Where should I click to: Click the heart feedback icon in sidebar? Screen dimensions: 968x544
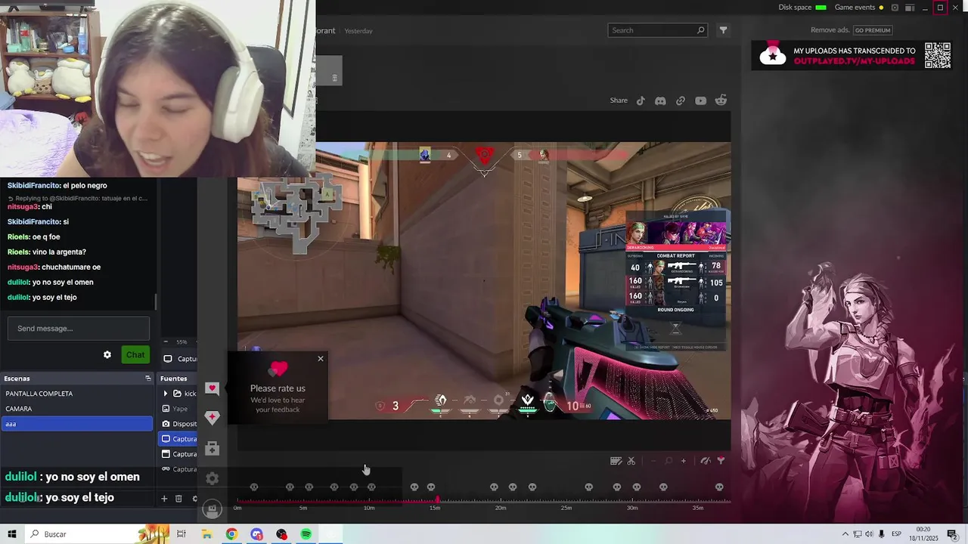[212, 388]
